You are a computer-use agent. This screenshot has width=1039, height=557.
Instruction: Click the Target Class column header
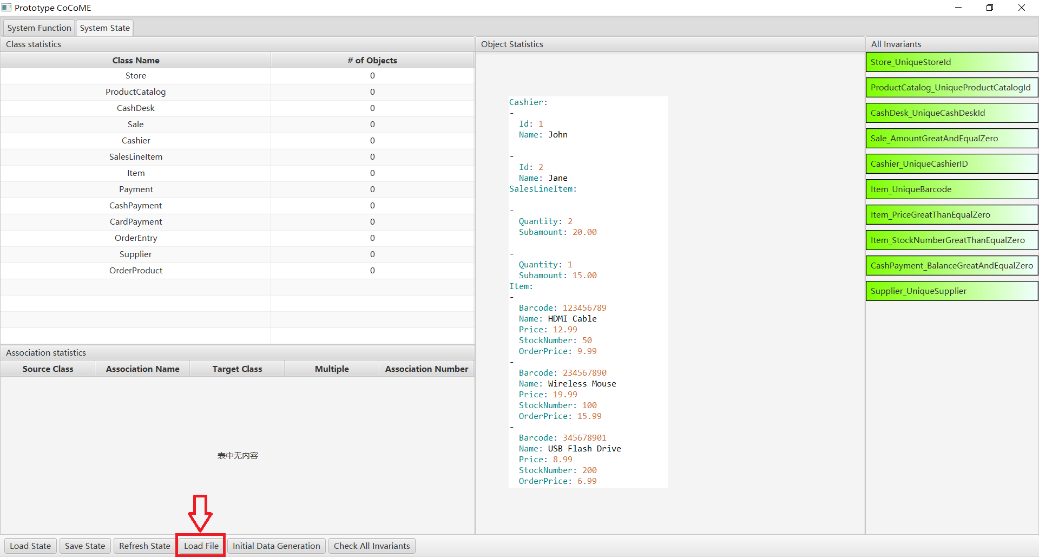[x=237, y=369]
